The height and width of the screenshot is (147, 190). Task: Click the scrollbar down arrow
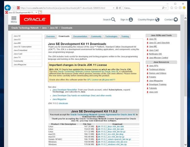(185, 145)
